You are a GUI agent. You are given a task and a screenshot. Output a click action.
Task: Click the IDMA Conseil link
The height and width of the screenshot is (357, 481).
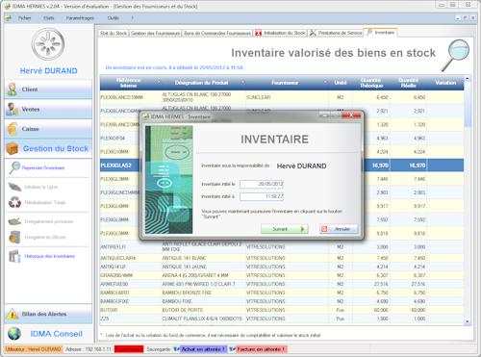click(57, 334)
